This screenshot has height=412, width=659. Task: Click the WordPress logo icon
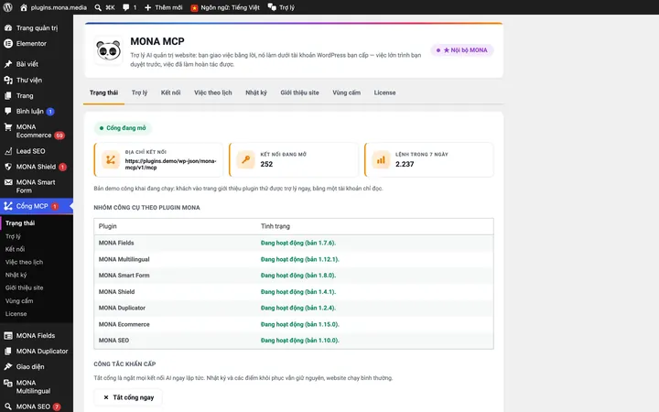tap(8, 7)
